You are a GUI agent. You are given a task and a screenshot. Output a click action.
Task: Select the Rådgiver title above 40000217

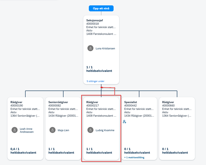click(92, 102)
